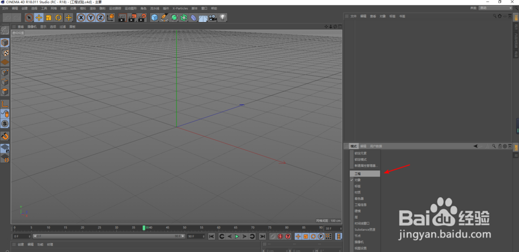Choose Substance资源 in the mode menu

tap(365, 230)
